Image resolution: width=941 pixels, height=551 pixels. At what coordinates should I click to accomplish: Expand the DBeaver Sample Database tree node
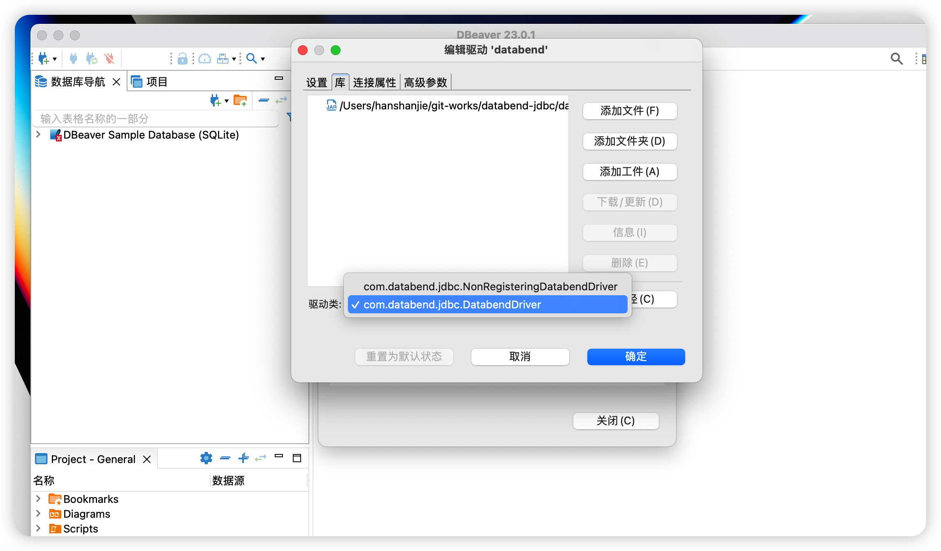38,134
